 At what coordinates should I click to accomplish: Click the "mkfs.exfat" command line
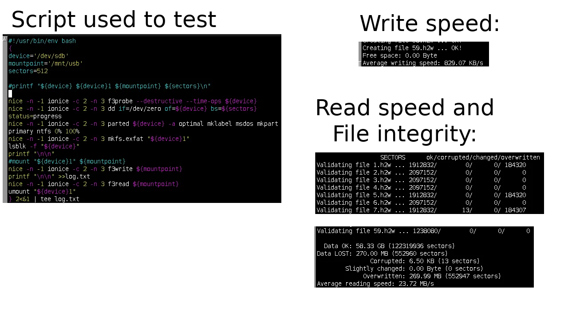pos(99,139)
